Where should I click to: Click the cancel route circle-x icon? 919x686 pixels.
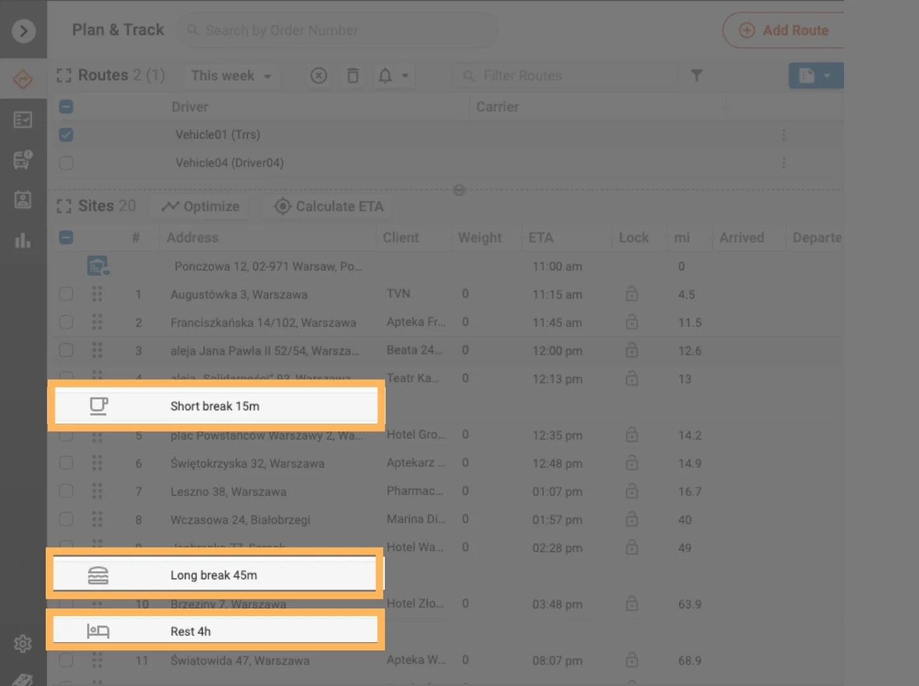point(319,76)
